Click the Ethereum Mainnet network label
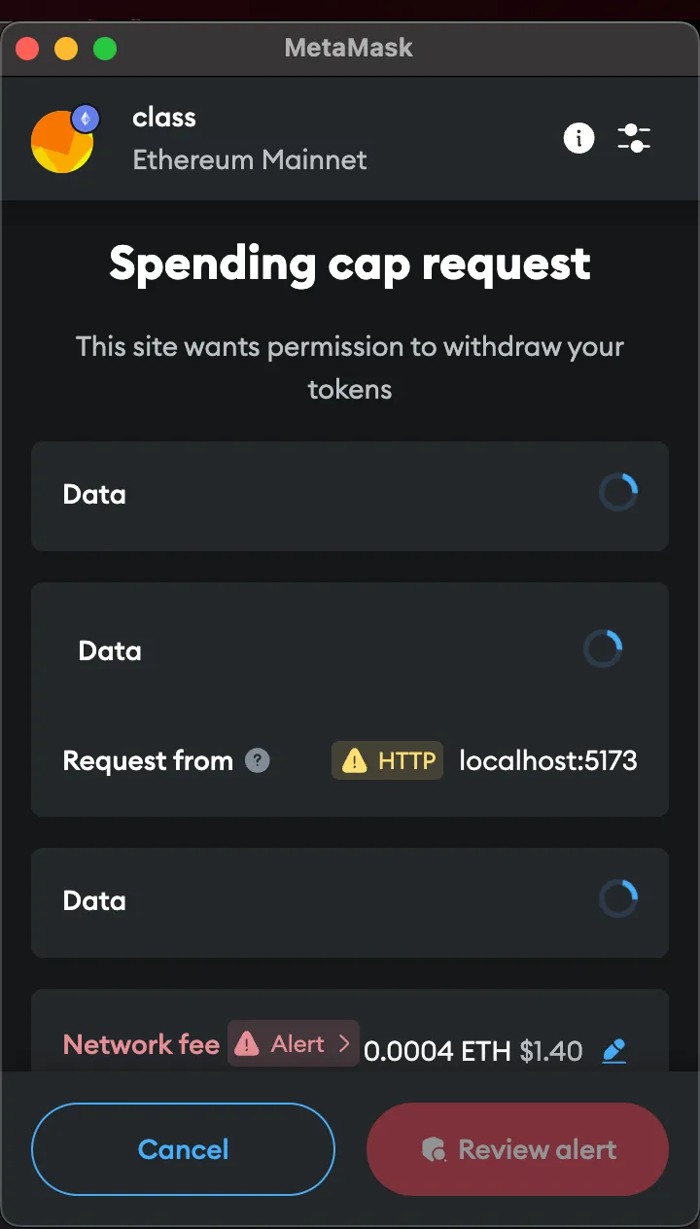Screen dimensions: 700x1229 pyautogui.click(x=250, y=159)
